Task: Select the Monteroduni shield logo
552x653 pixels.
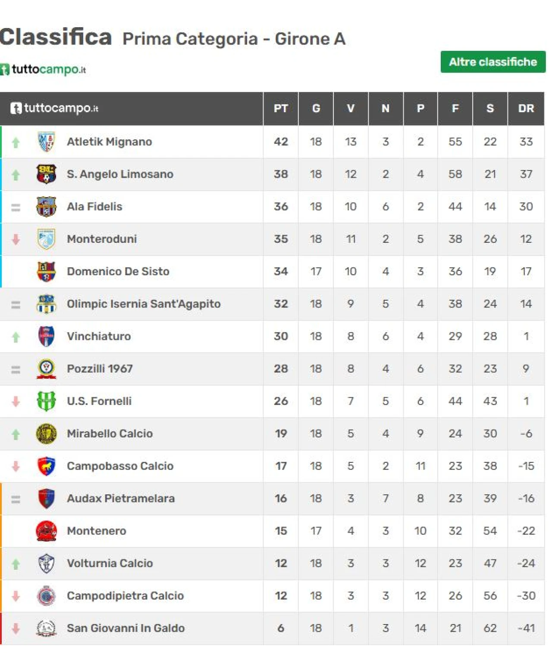Action: (x=46, y=239)
